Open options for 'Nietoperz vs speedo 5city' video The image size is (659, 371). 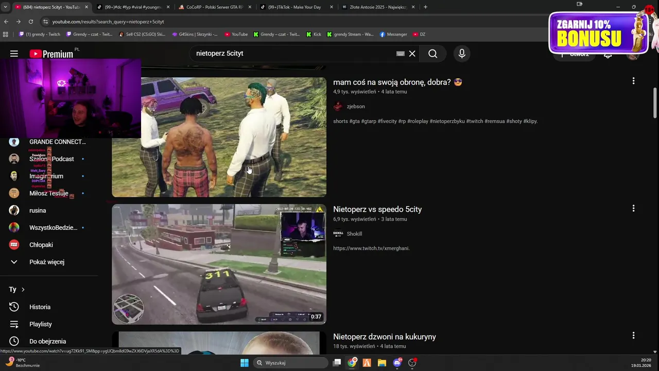pos(633,208)
